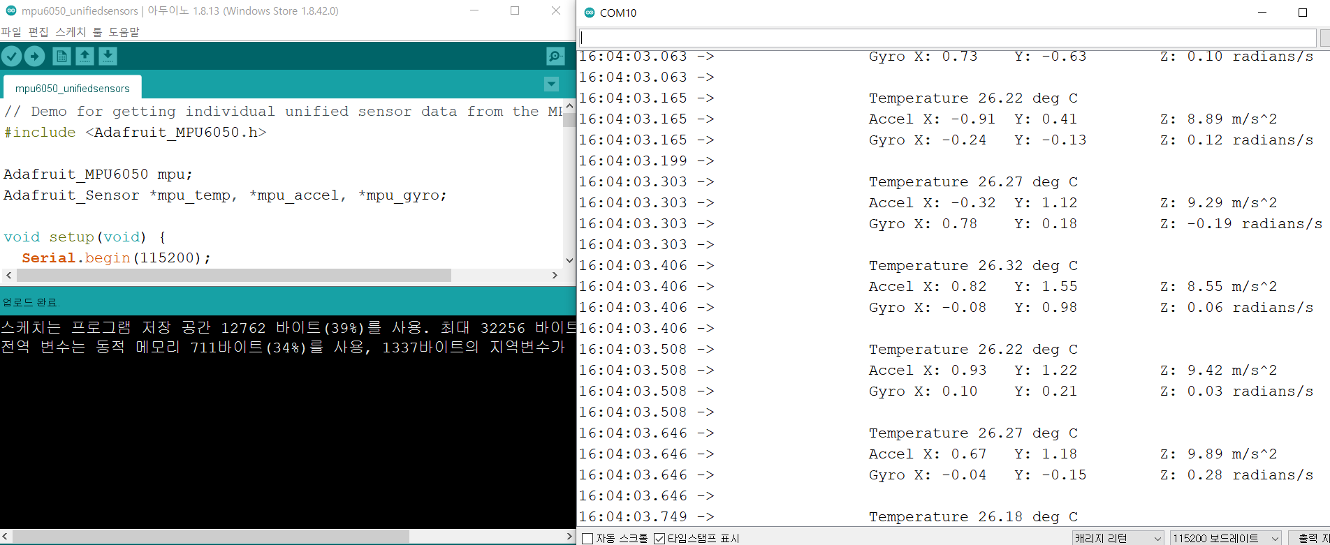The height and width of the screenshot is (545, 1330).
Task: Click the Arduino logo in COM10 title bar
Action: [590, 13]
